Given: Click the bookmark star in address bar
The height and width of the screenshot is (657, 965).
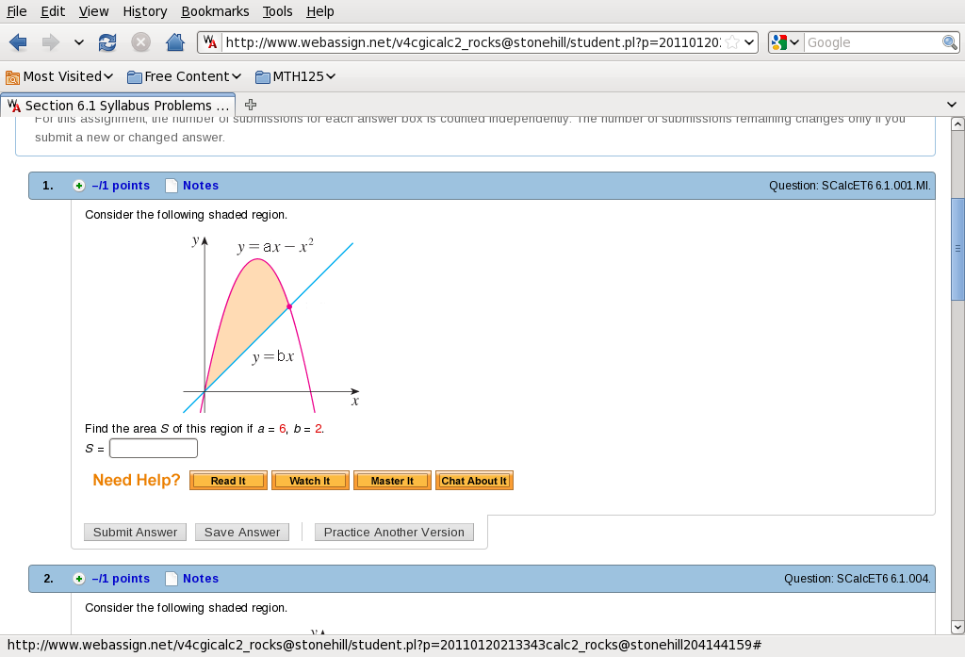Looking at the screenshot, I should click(732, 42).
